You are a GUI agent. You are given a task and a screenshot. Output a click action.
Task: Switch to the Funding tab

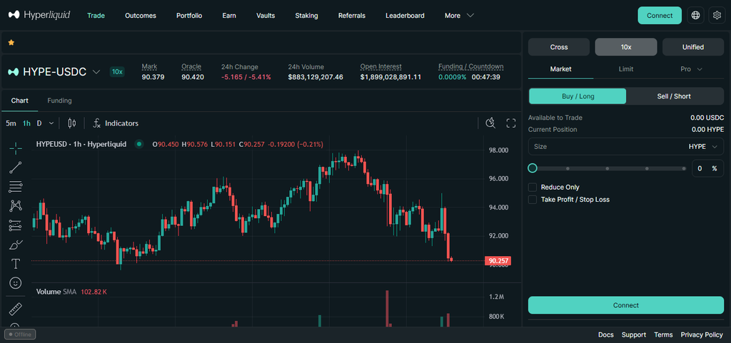60,101
